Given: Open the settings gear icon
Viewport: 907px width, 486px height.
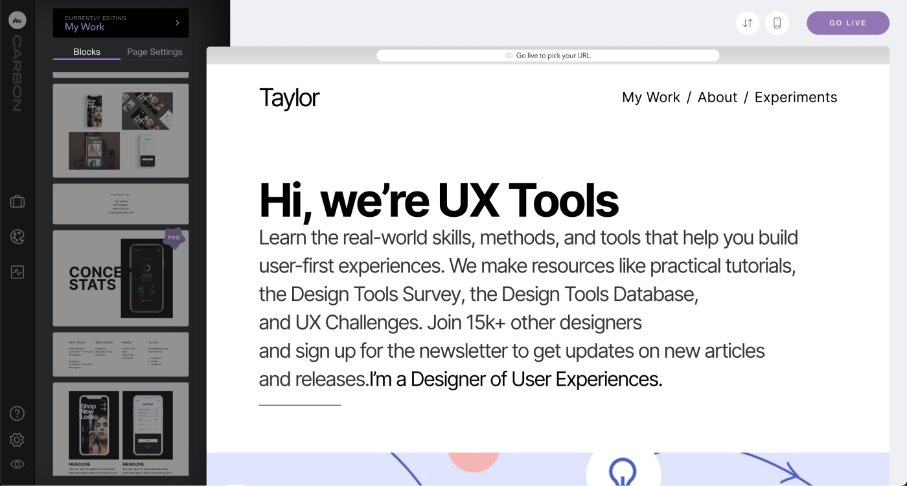Looking at the screenshot, I should pyautogui.click(x=17, y=440).
